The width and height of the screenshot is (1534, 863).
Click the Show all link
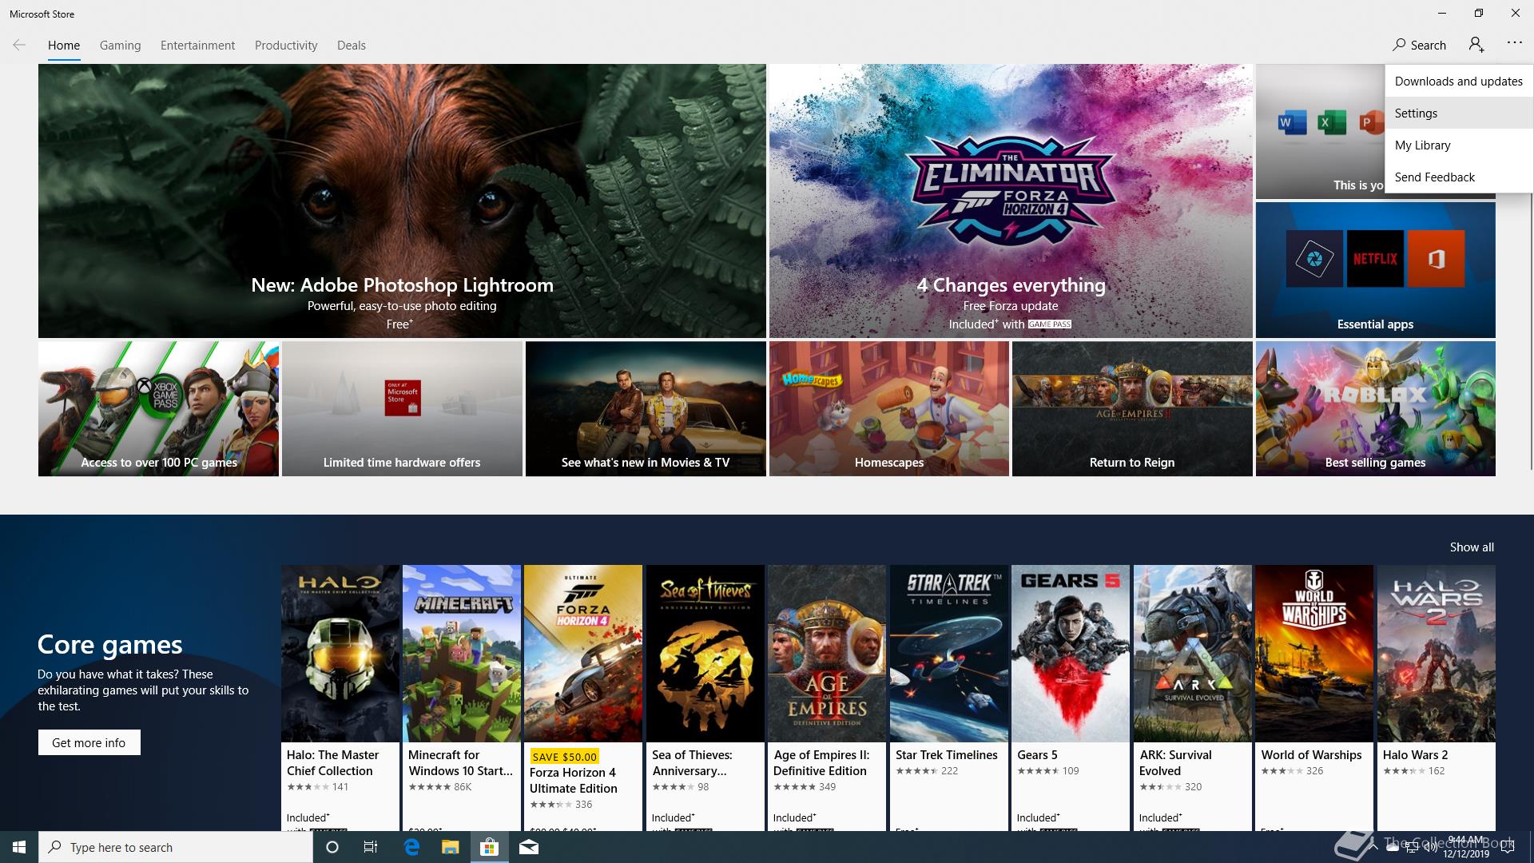1472,547
